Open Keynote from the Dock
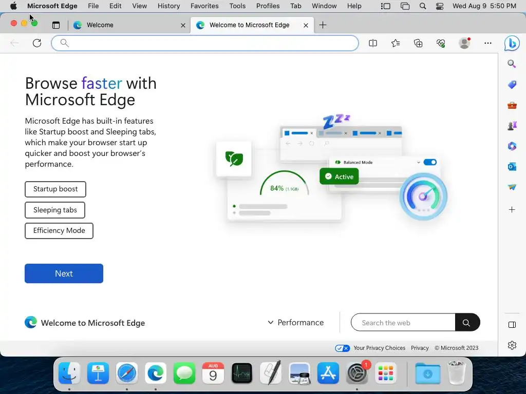 click(98, 373)
